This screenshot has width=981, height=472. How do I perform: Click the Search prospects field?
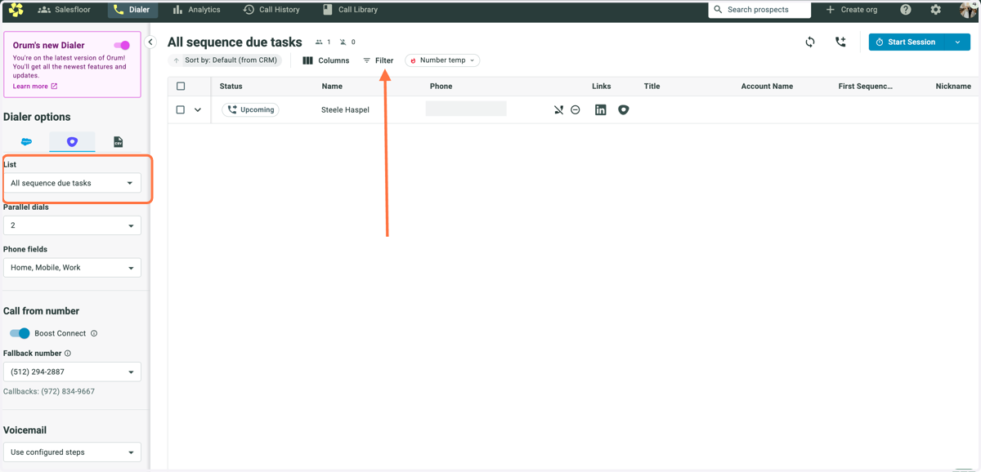tap(759, 10)
